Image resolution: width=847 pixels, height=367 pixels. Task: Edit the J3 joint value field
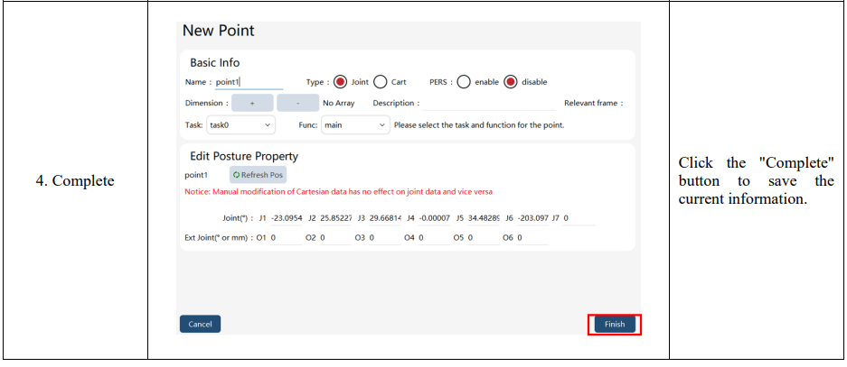tap(385, 218)
